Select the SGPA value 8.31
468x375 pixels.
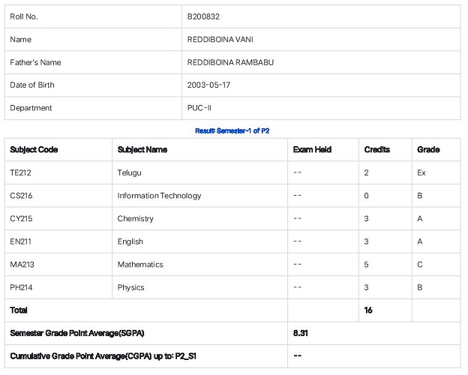[x=300, y=333]
